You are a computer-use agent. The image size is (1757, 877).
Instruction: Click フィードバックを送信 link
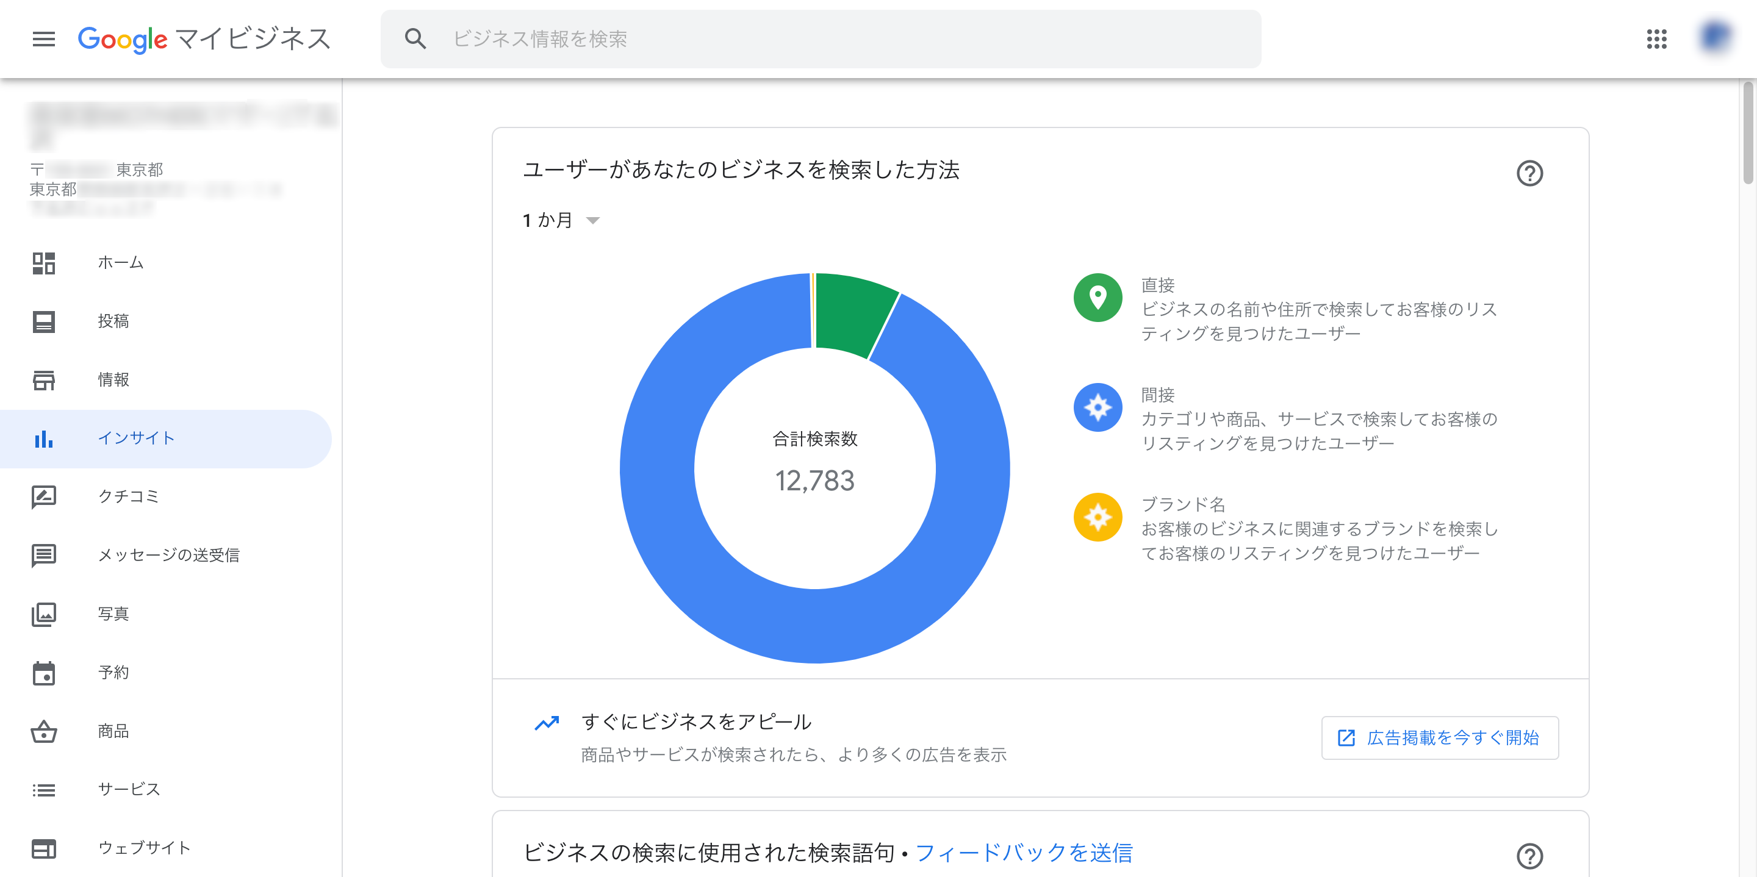pos(1024,853)
